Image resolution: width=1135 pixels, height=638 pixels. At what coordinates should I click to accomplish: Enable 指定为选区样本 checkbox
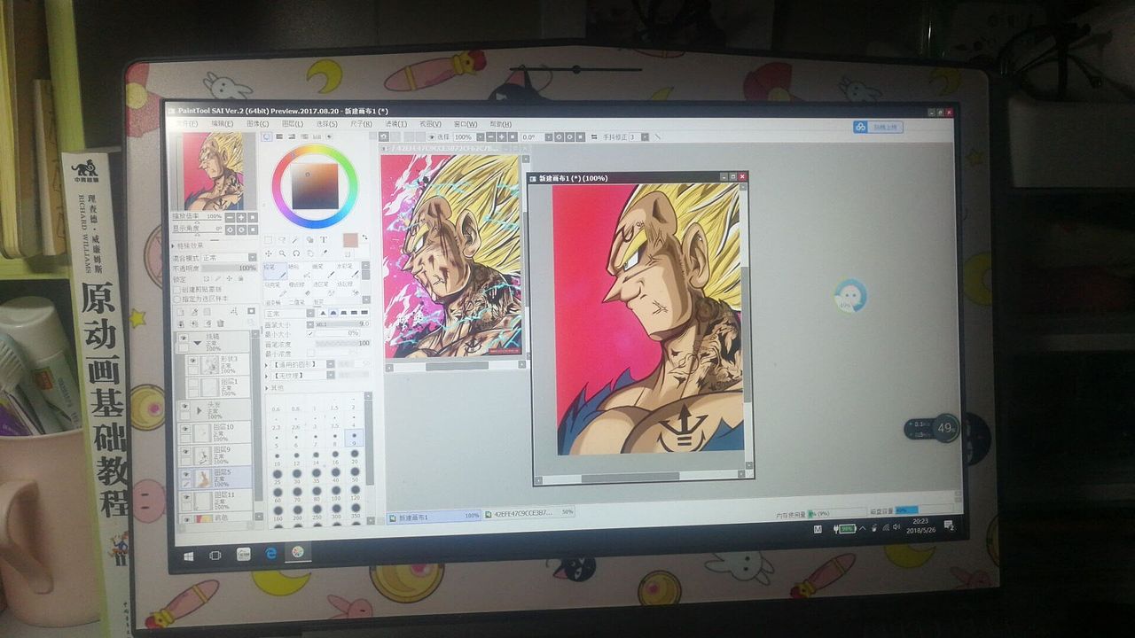177,300
